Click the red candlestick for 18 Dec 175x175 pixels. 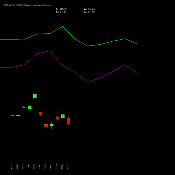(x=46, y=126)
